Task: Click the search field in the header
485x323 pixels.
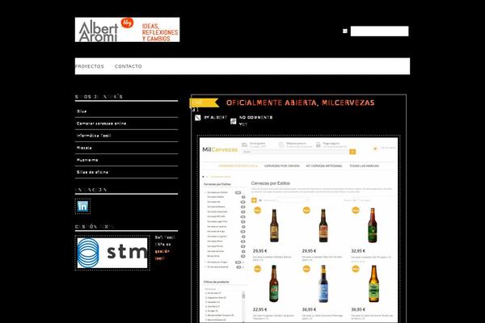Action: pos(380,31)
